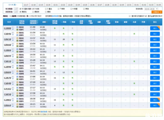Expand the stop list arrow under G8694

click(x=13, y=57)
